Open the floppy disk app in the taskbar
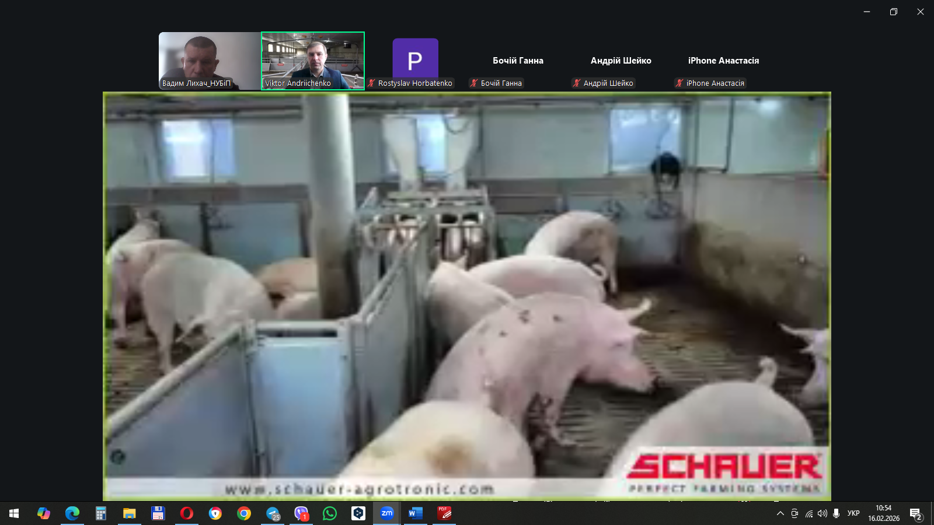This screenshot has height=525, width=934. point(158,513)
